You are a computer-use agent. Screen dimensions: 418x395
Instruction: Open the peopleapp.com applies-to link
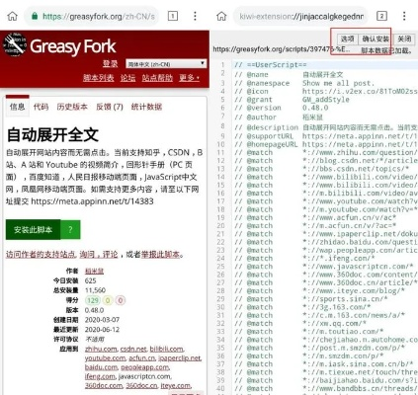point(144,367)
